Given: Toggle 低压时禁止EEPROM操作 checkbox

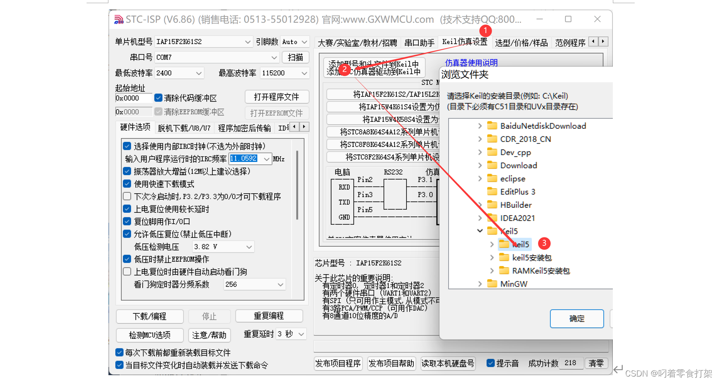Looking at the screenshot, I should coord(127,259).
